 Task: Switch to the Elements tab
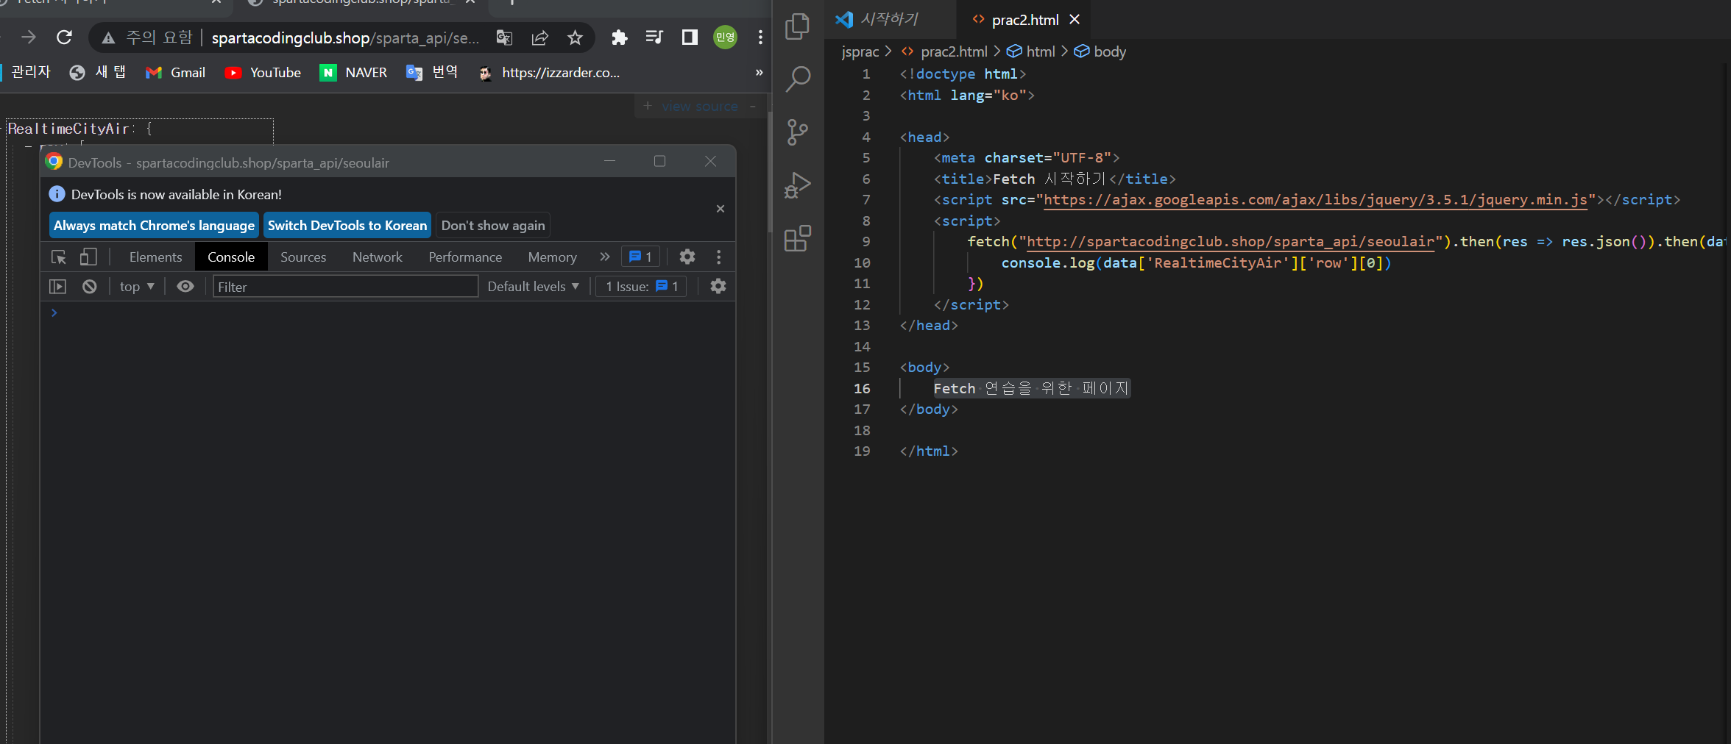click(x=155, y=257)
